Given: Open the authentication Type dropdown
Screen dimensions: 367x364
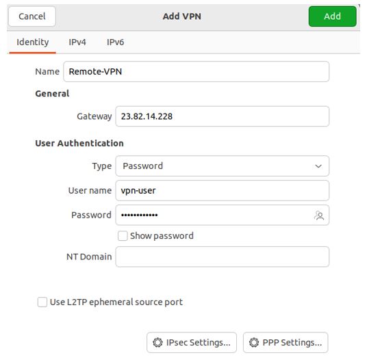Looking at the screenshot, I should click(222, 166).
